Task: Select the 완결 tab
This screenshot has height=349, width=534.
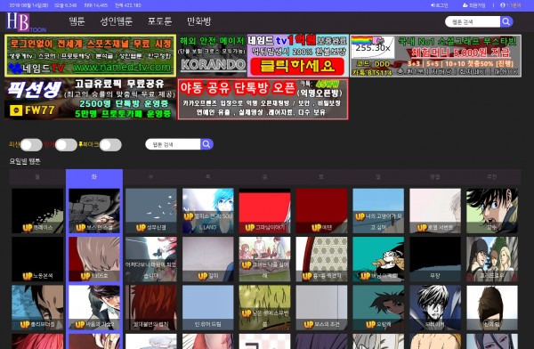Action: (435, 177)
